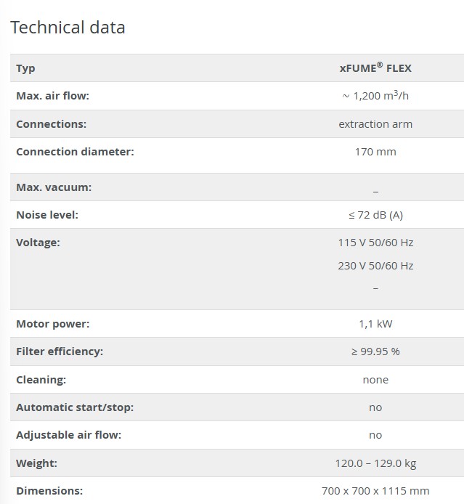Click the "Technical data" heading

[68, 28]
